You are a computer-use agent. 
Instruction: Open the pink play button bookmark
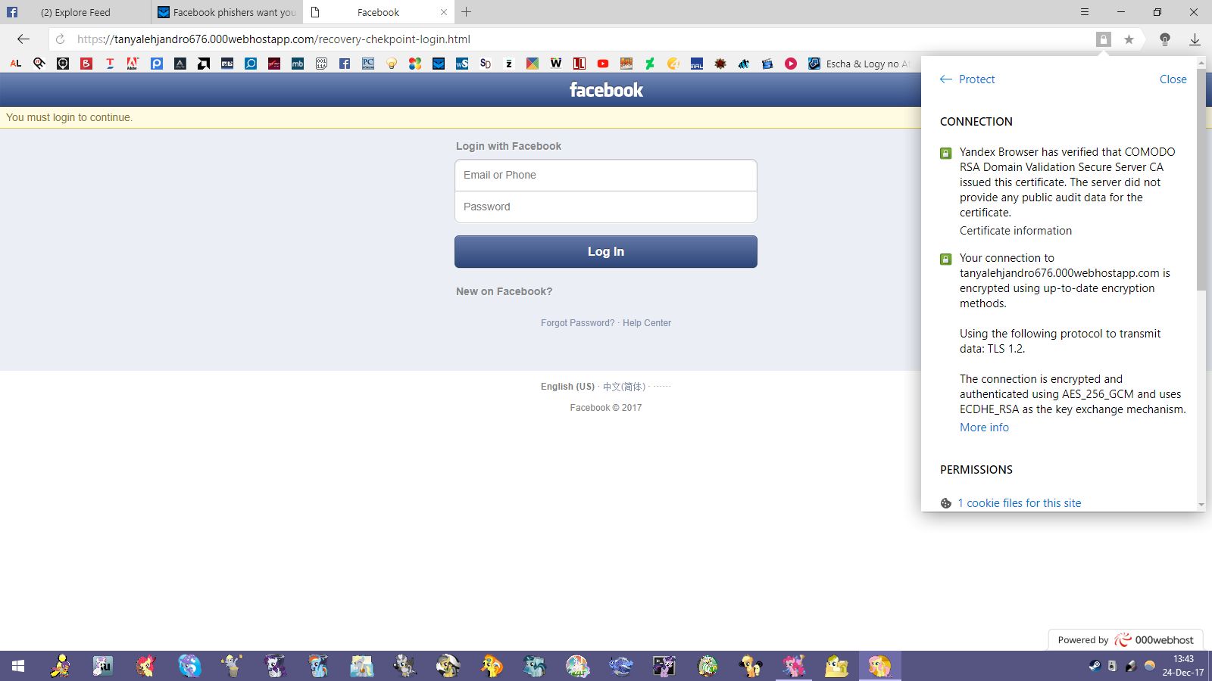[791, 64]
